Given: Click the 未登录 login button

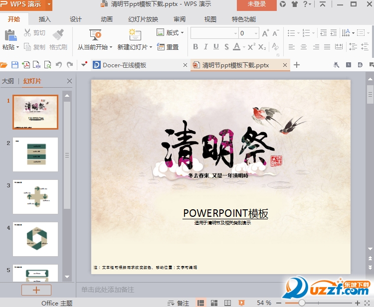Looking at the screenshot, I should (x=257, y=5).
